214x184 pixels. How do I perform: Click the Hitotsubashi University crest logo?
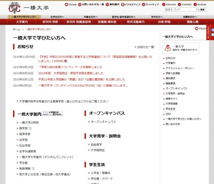[x=14, y=8]
